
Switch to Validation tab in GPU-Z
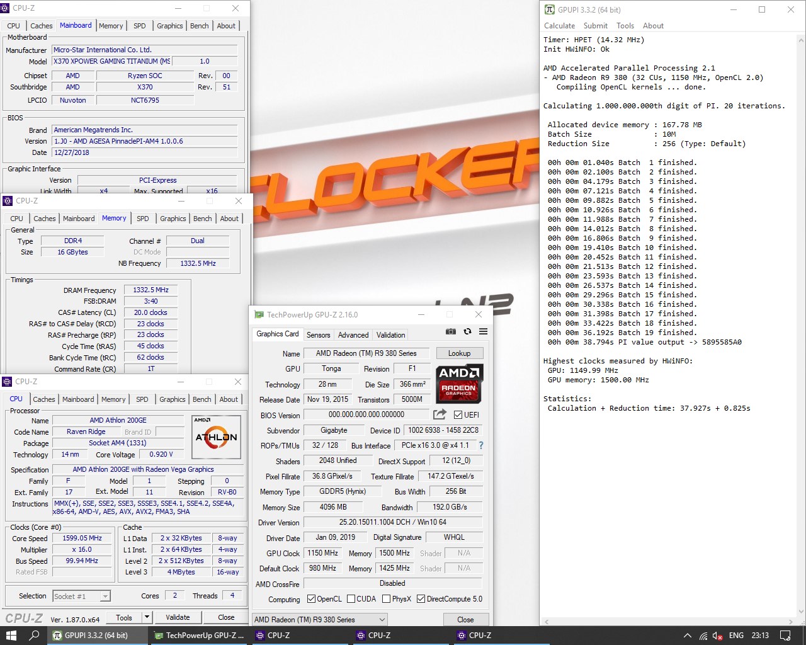391,335
